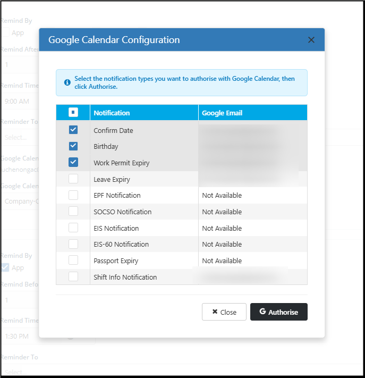Click the EIS Notification label
The width and height of the screenshot is (365, 378).
(116, 228)
